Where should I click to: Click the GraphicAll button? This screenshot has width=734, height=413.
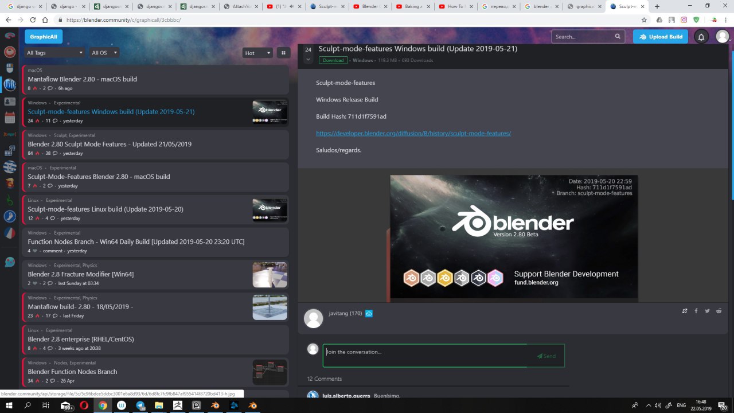tap(44, 37)
